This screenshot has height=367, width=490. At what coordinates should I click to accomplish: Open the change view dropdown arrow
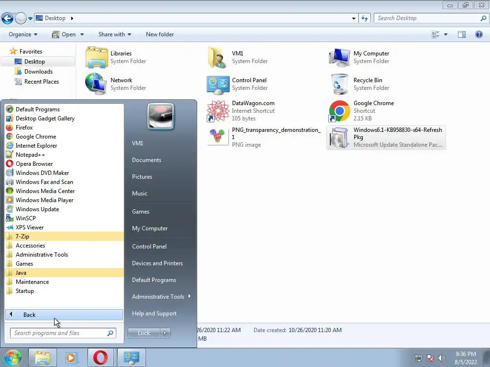(x=445, y=34)
